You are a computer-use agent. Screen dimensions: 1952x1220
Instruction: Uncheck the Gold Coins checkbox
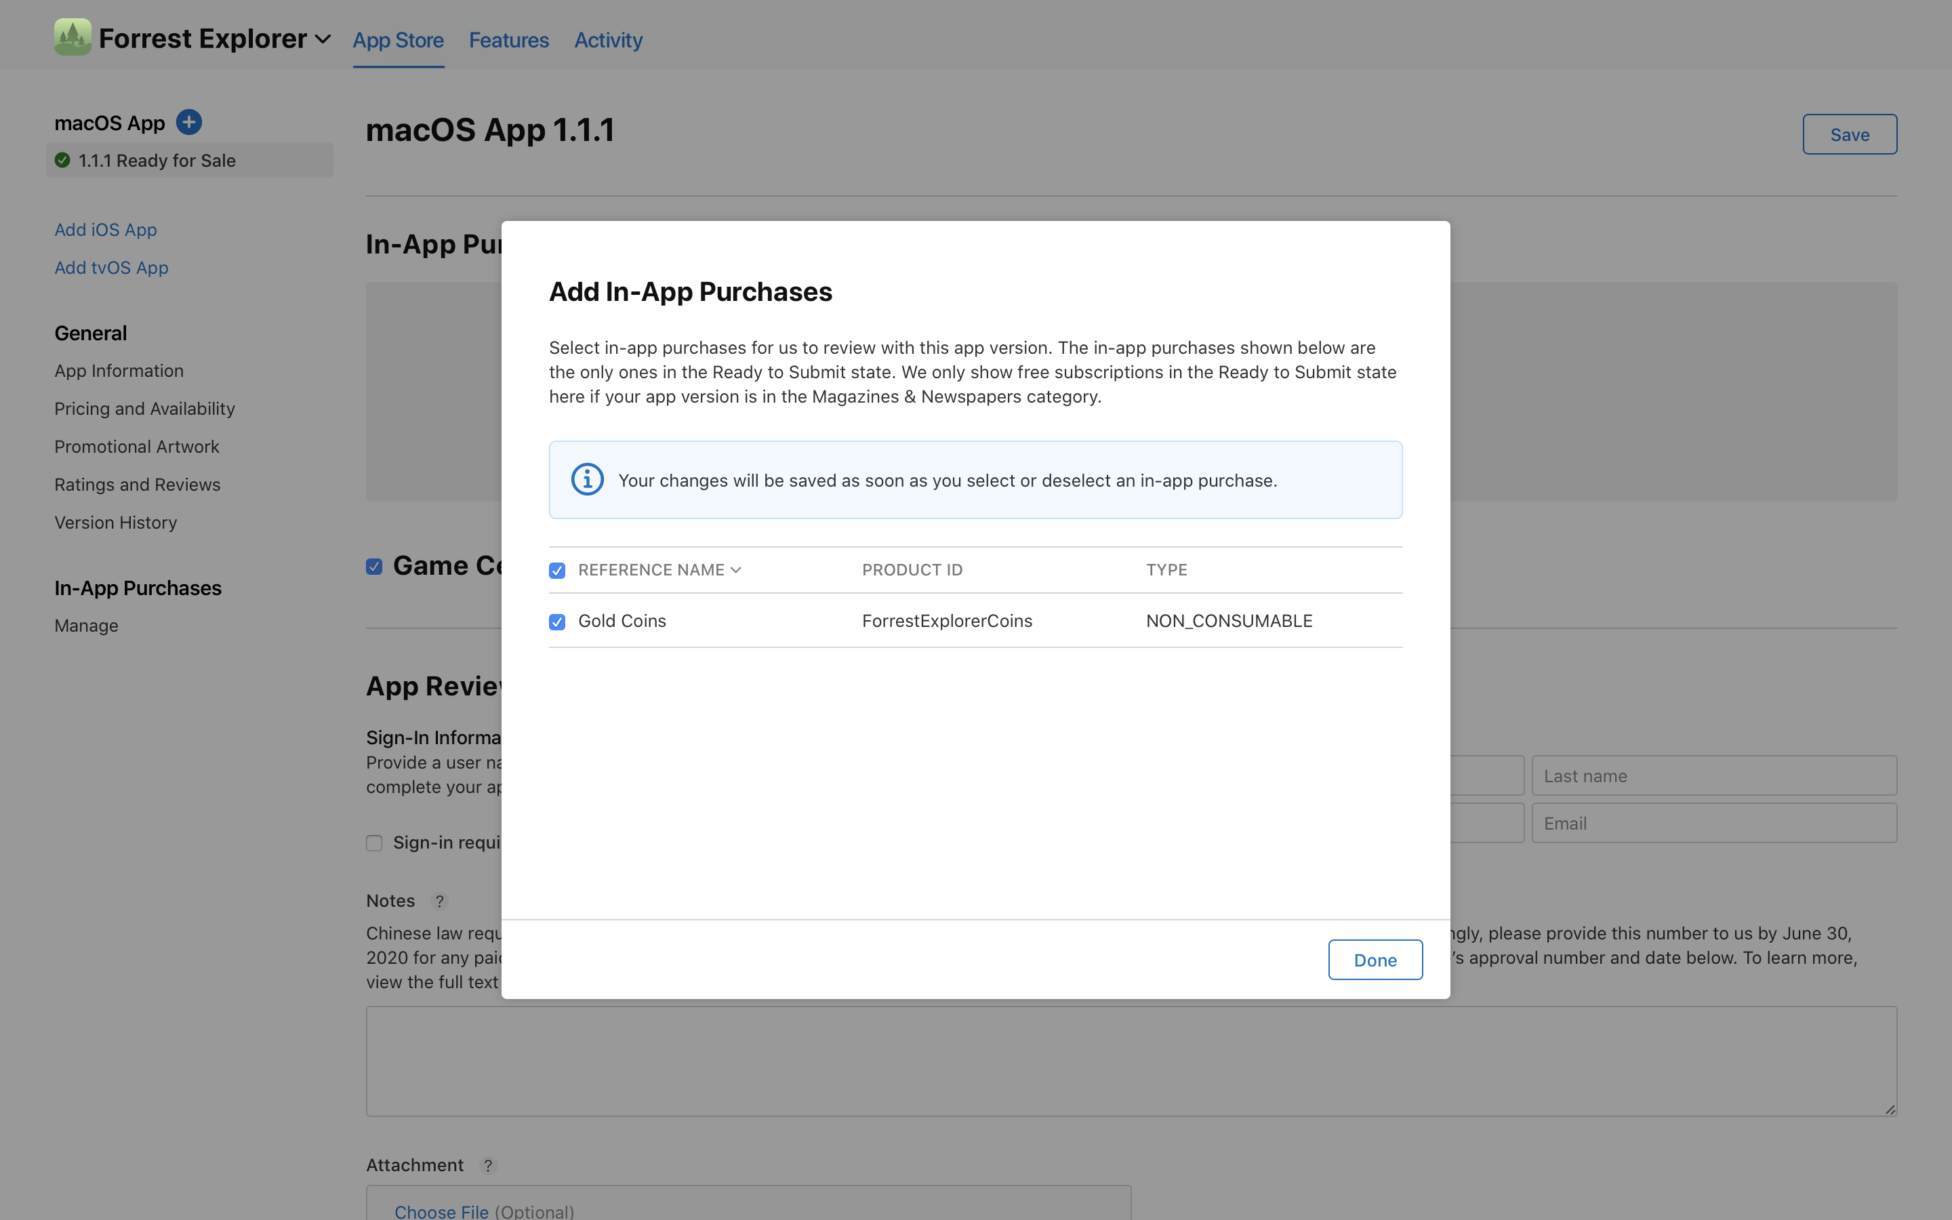pos(557,622)
